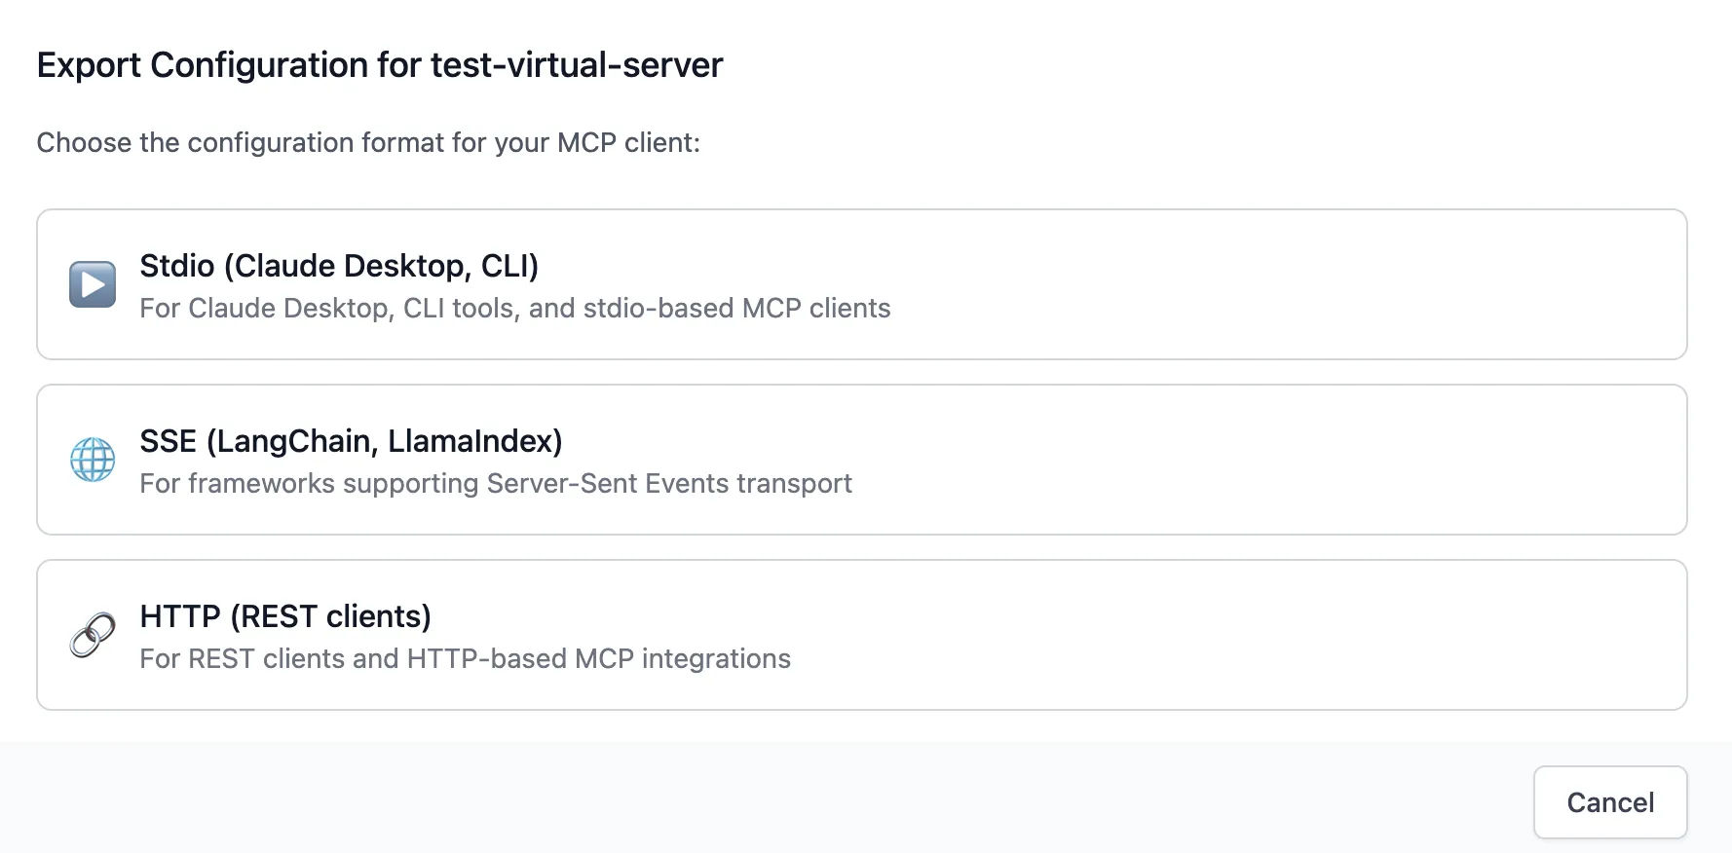Choose the SSE (LangChain, LlamaIndex) title

click(x=351, y=441)
